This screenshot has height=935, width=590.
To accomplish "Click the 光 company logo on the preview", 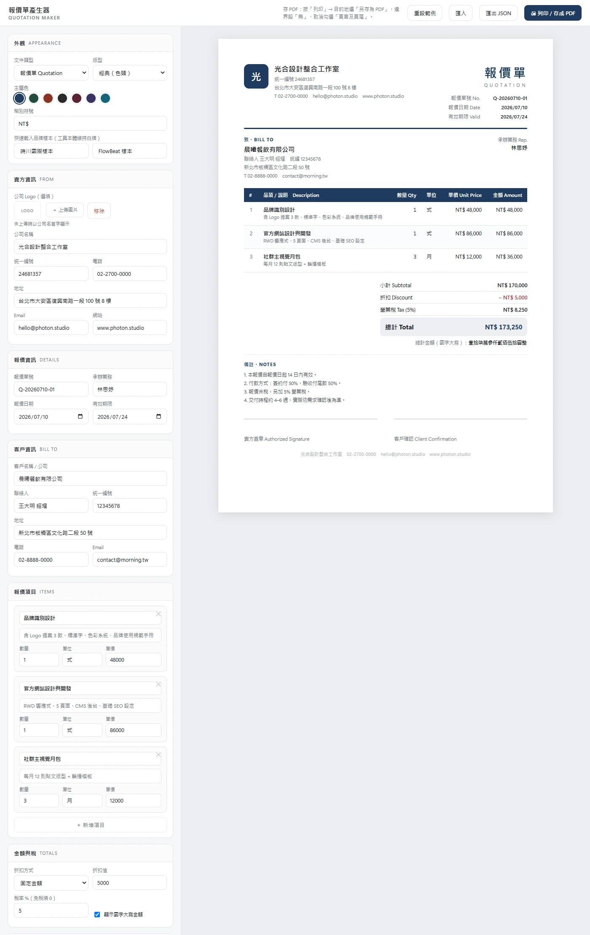I will 256,76.
